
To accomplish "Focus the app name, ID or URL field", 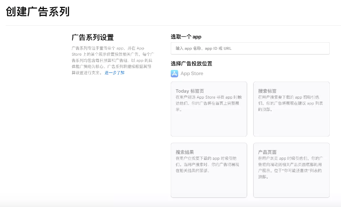I will (250, 48).
